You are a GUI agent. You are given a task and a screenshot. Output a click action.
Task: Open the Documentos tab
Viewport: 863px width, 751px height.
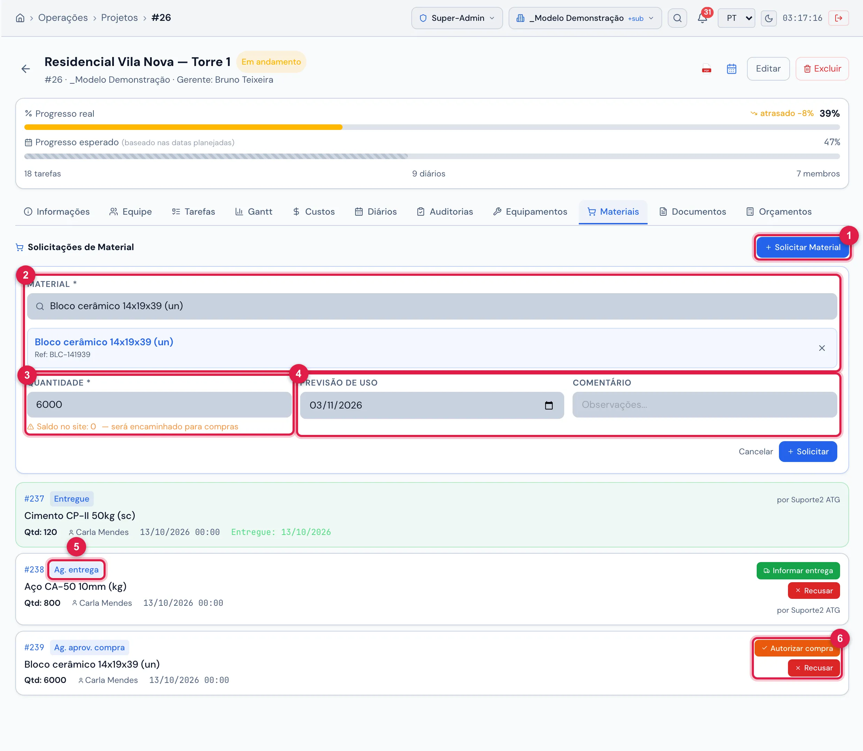click(x=692, y=212)
